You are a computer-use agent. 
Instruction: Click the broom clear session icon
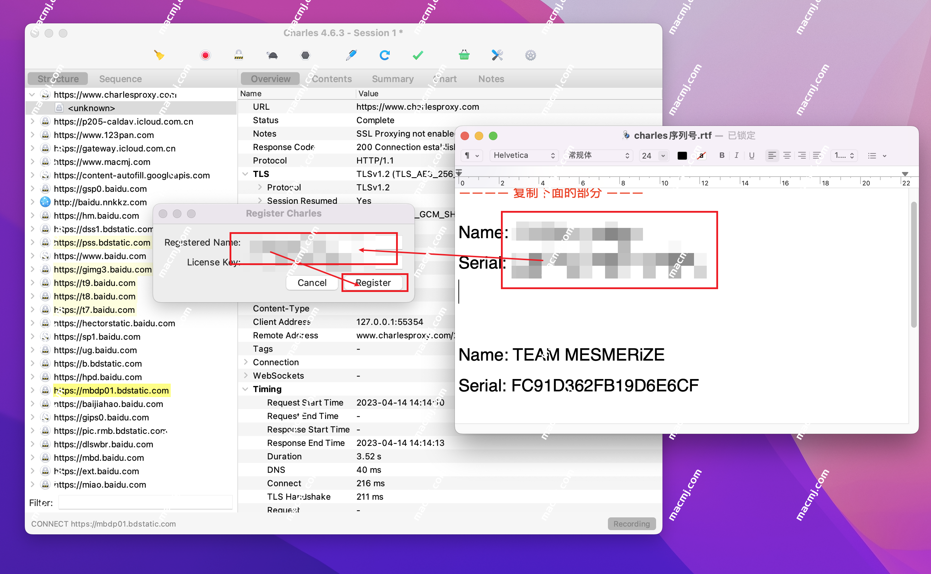click(159, 56)
